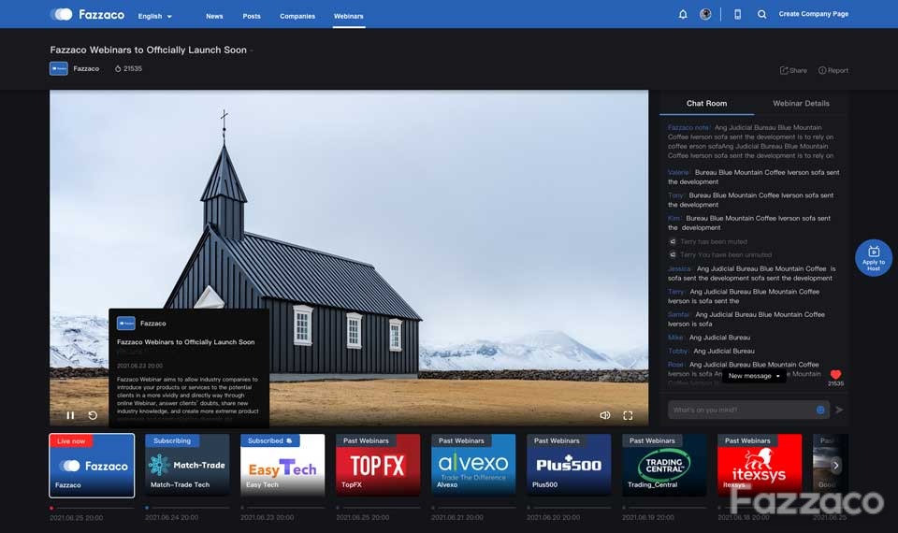Open the Match-Trade Tech webinar card

click(187, 466)
